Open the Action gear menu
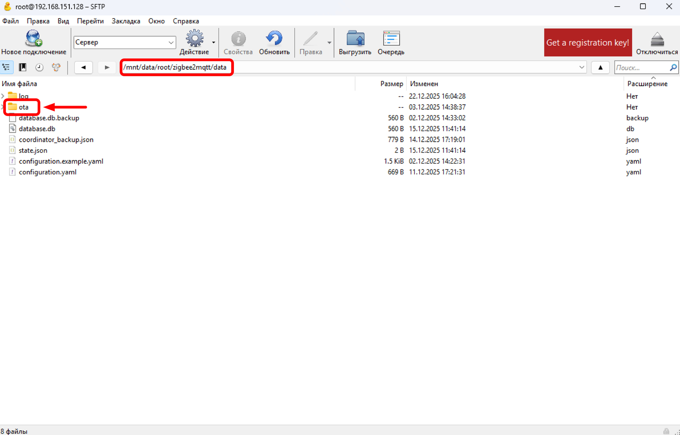Viewport: 680px width, 435px height. click(195, 39)
